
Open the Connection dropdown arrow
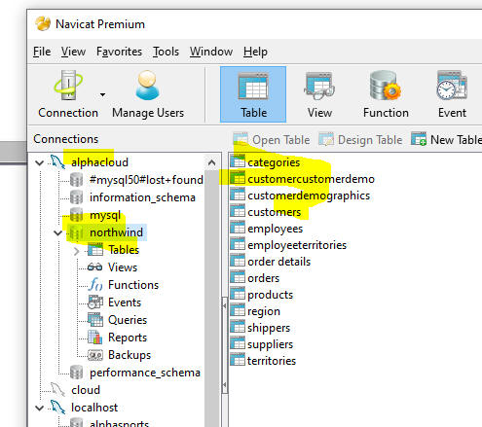coord(102,94)
